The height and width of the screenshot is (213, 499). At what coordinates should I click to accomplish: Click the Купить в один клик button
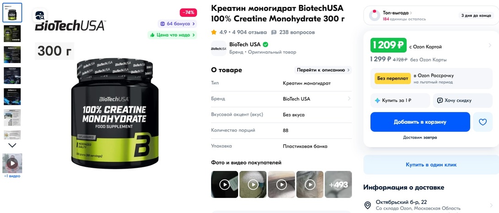click(431, 165)
